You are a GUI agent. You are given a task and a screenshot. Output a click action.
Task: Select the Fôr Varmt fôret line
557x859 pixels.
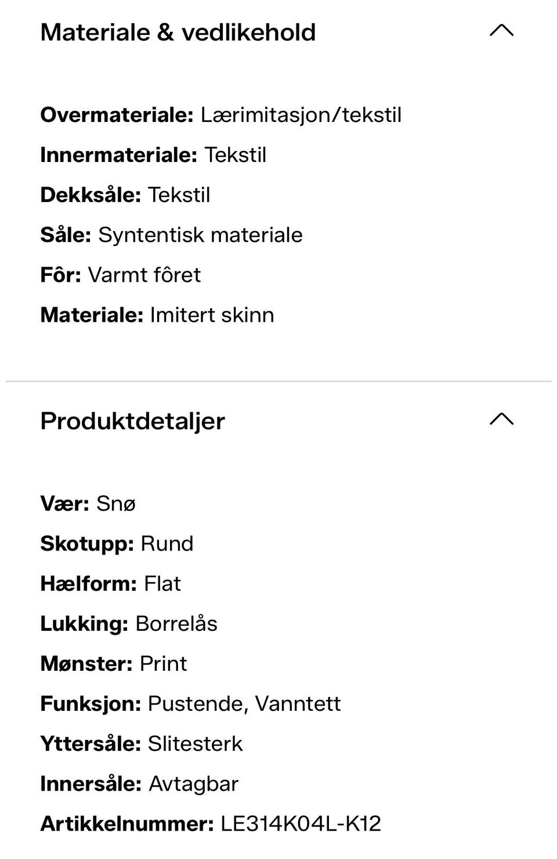121,275
